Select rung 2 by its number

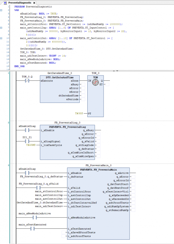[x=8, y=122]
